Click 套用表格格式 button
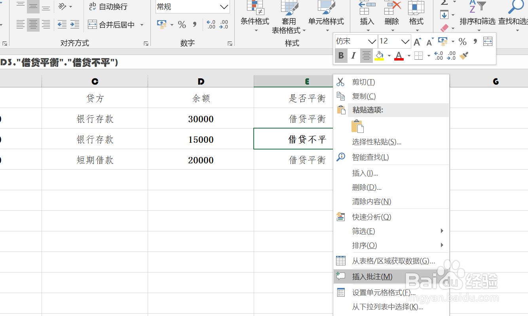The height and width of the screenshot is (316, 528). pos(289,17)
